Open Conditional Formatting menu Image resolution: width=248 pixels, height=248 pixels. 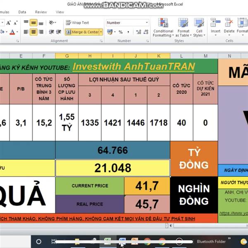point(163,28)
